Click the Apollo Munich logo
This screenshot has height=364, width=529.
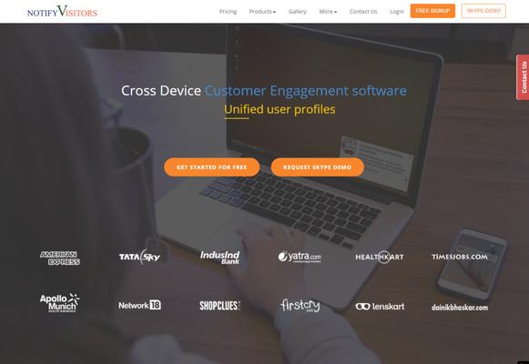60,303
